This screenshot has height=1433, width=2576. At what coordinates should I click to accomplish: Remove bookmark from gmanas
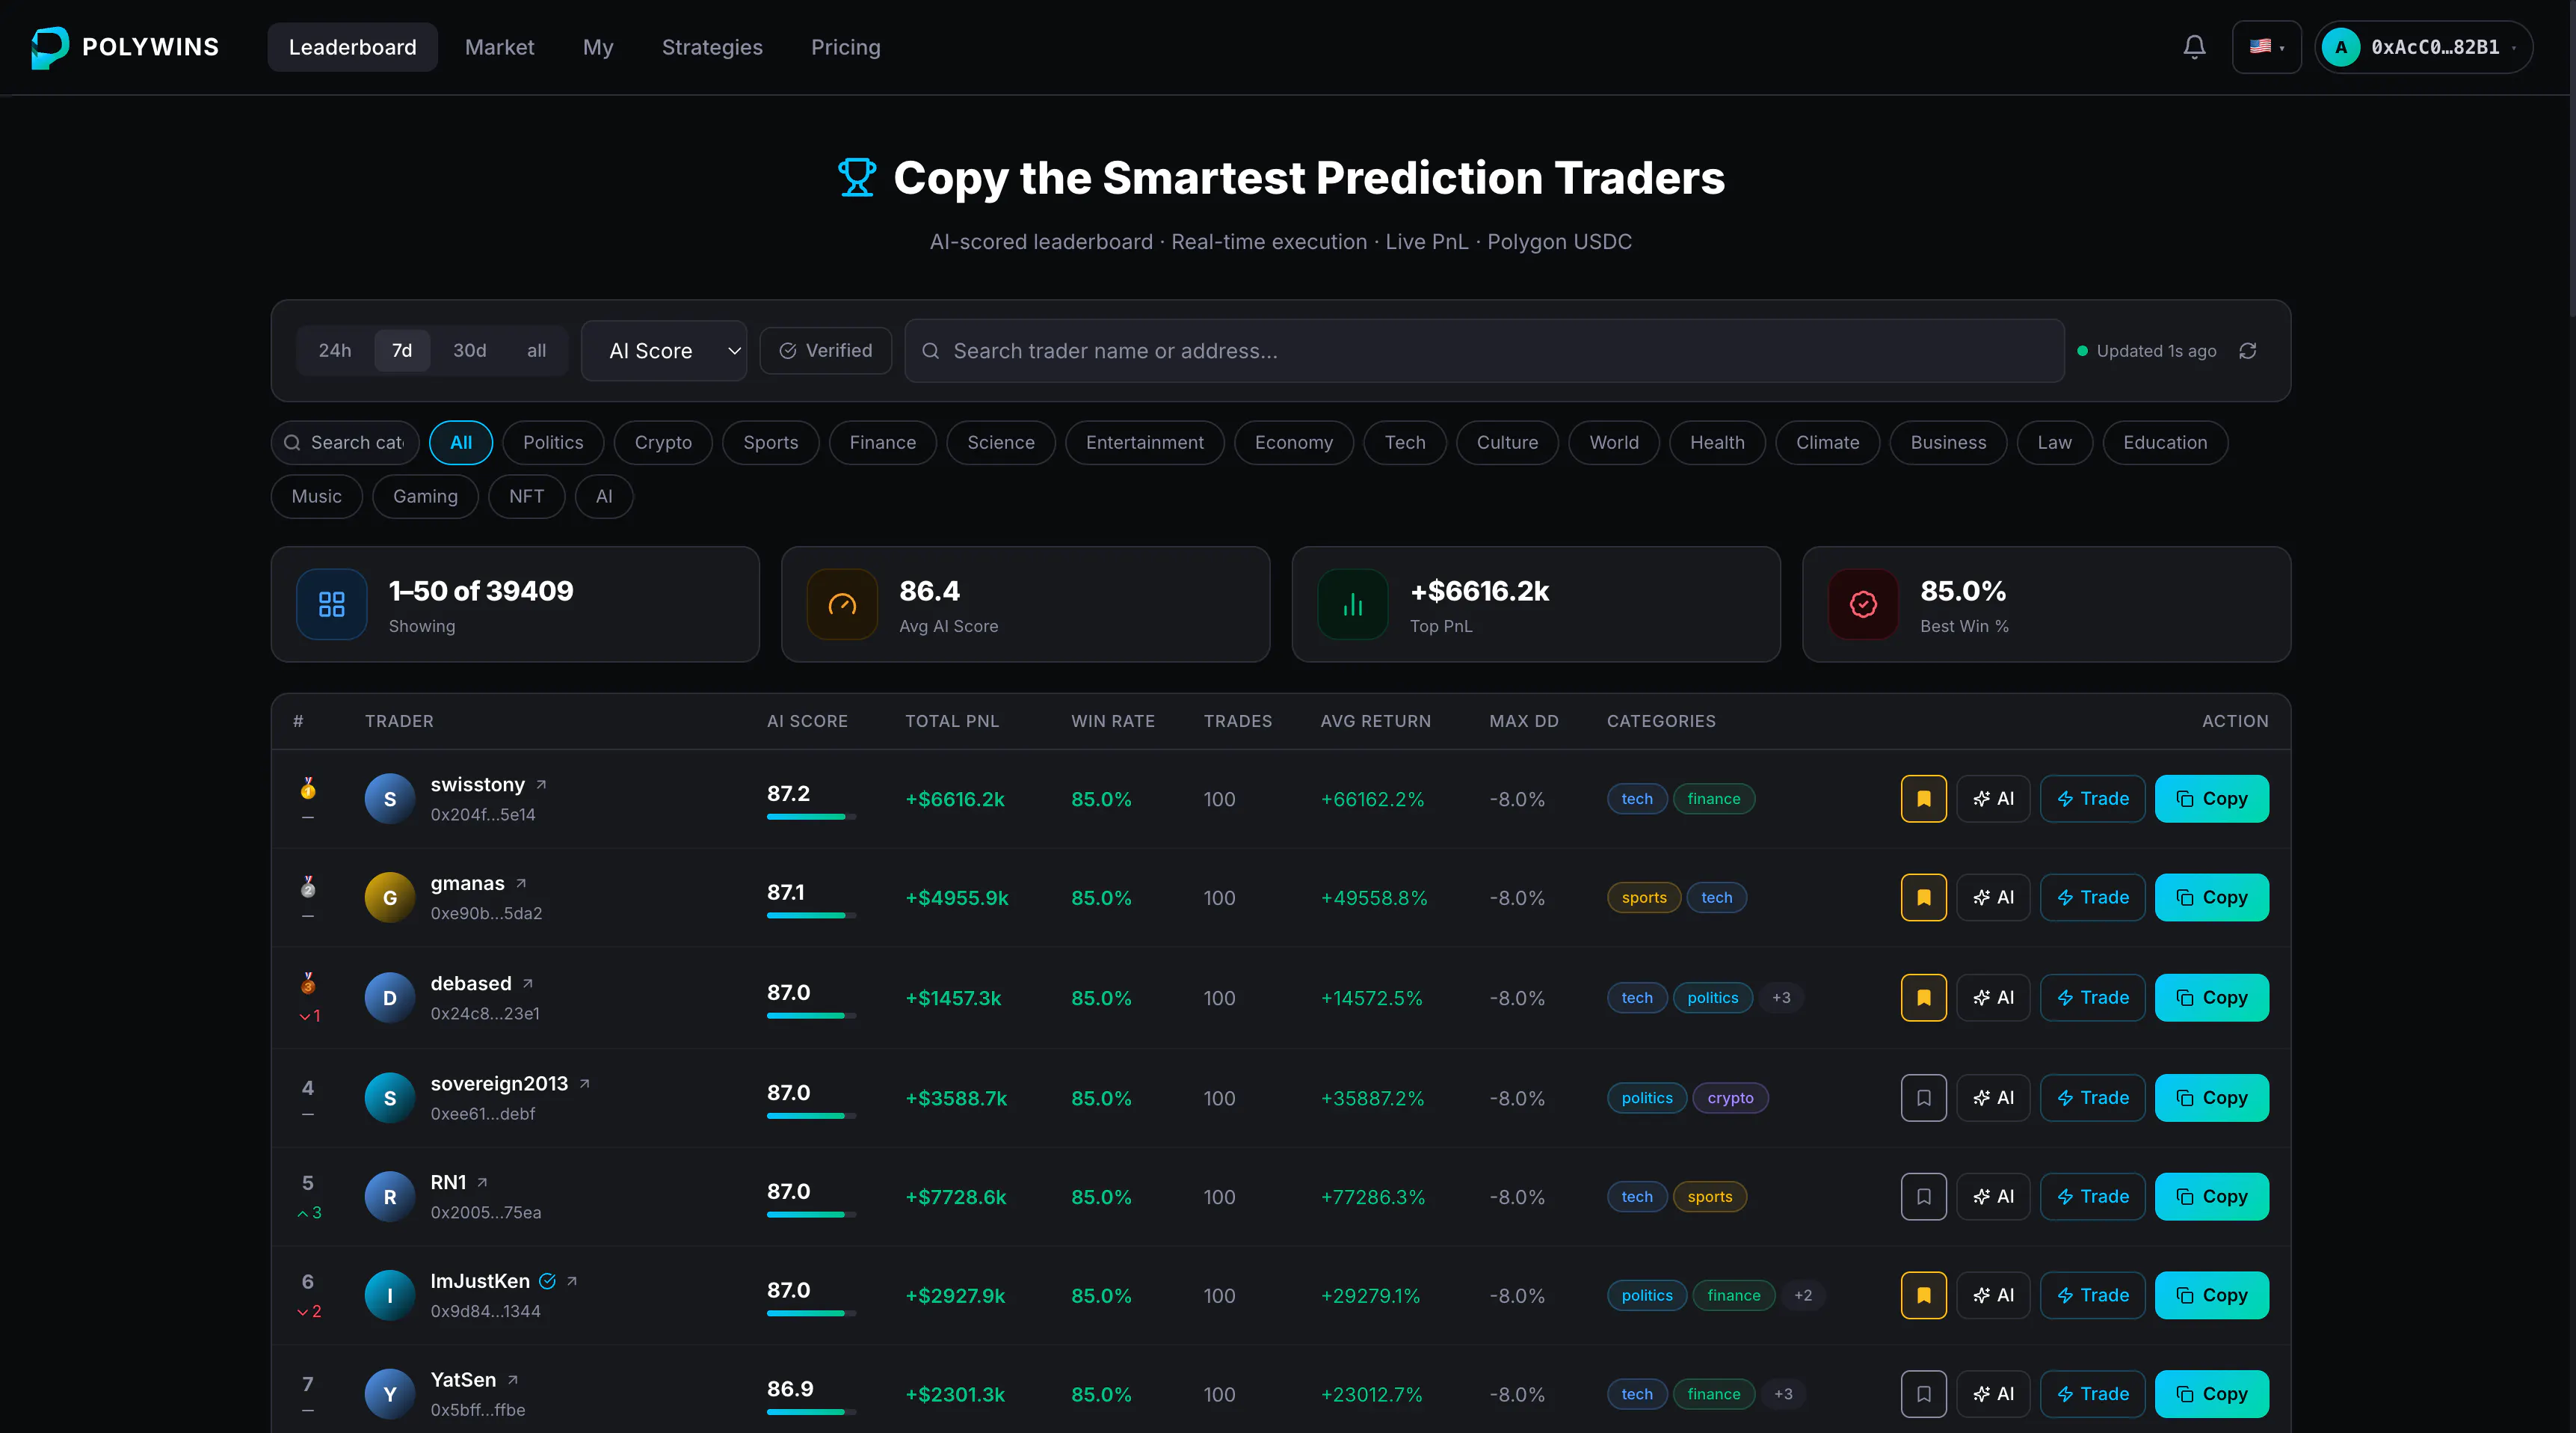pos(1924,897)
